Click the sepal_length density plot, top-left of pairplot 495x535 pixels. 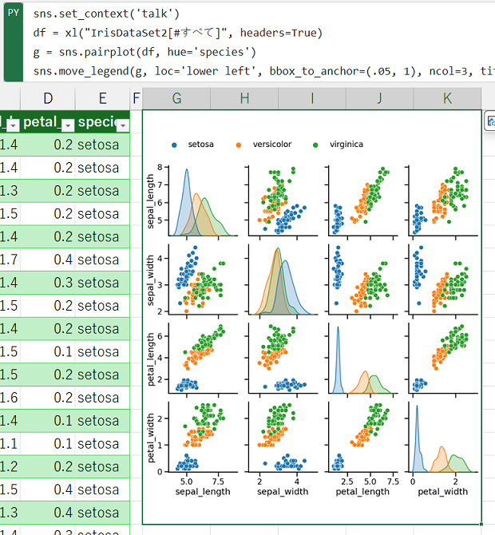(x=203, y=200)
